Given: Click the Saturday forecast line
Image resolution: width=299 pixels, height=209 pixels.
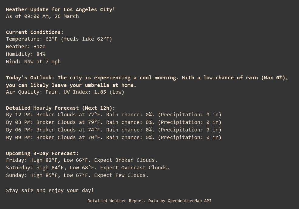Looking at the screenshot, I should coord(88,168).
